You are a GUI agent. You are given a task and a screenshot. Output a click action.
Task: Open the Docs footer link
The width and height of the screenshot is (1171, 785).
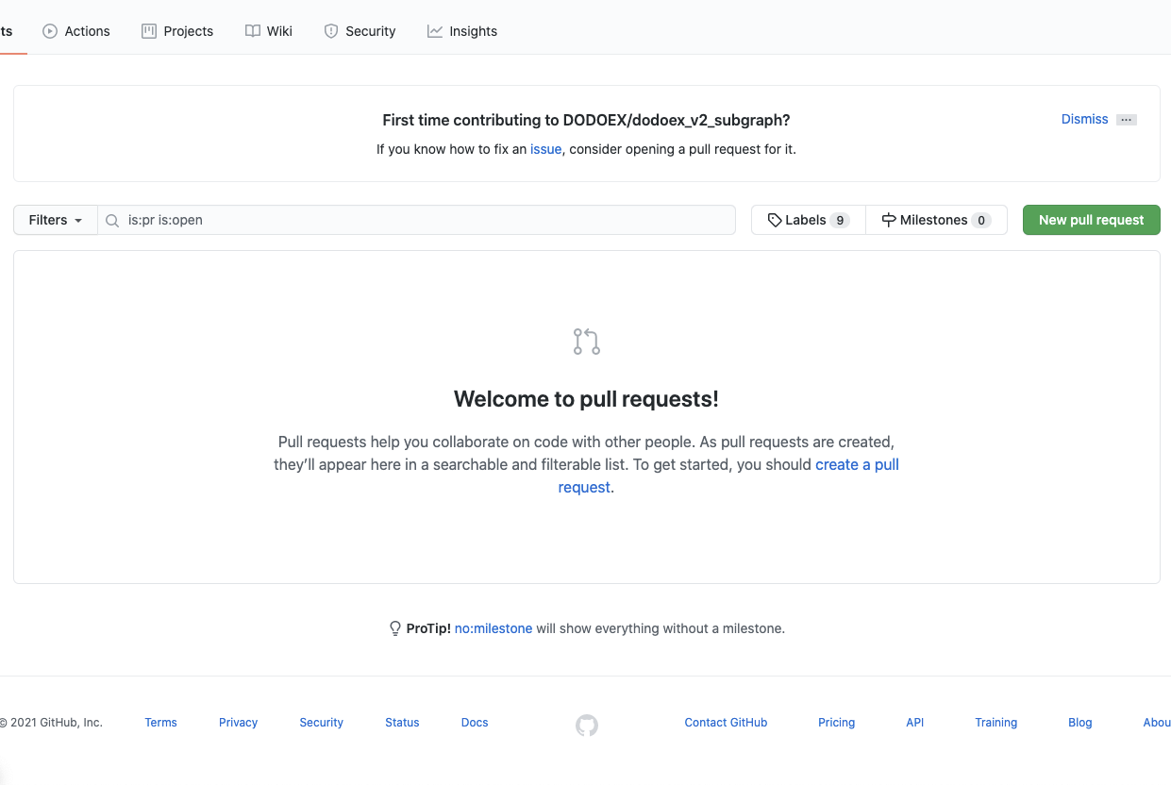pyautogui.click(x=475, y=723)
